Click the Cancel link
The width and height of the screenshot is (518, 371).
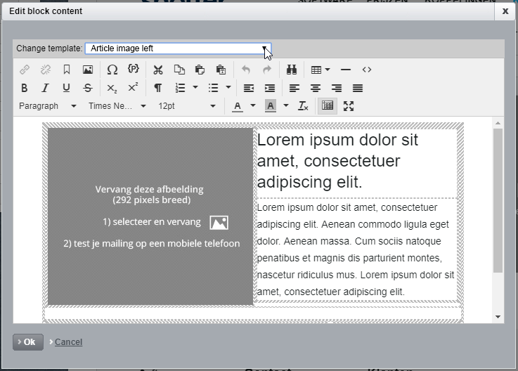68,342
